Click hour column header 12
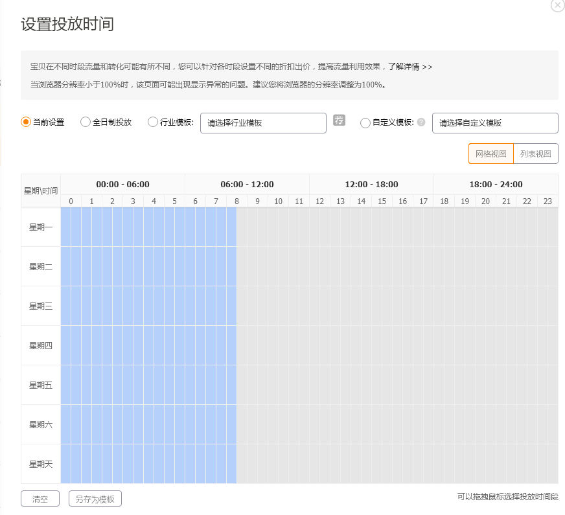The image size is (565, 515). point(319,201)
